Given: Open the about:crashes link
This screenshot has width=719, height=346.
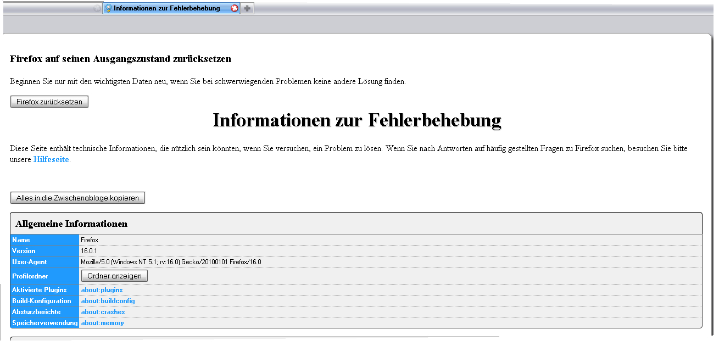Looking at the screenshot, I should coord(103,311).
